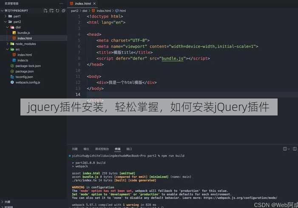This screenshot has height=208, width=298.
Task: Expand the part1 folder
Action: [6, 16]
